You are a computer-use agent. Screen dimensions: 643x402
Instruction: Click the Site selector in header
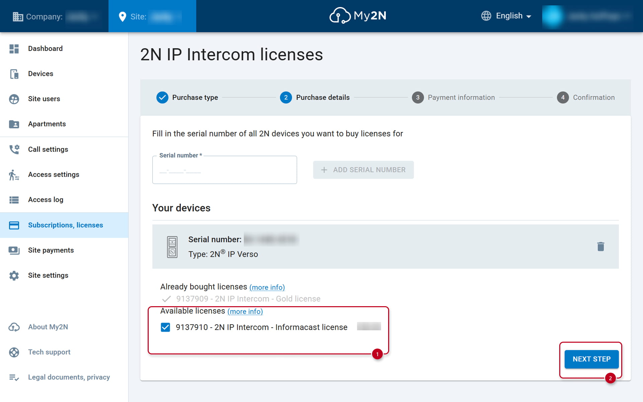(x=152, y=16)
